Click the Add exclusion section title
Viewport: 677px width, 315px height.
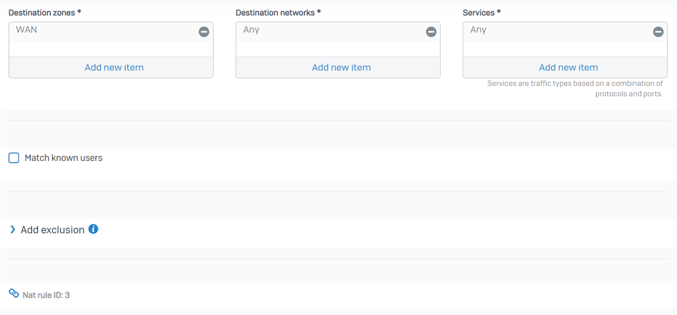tap(52, 230)
